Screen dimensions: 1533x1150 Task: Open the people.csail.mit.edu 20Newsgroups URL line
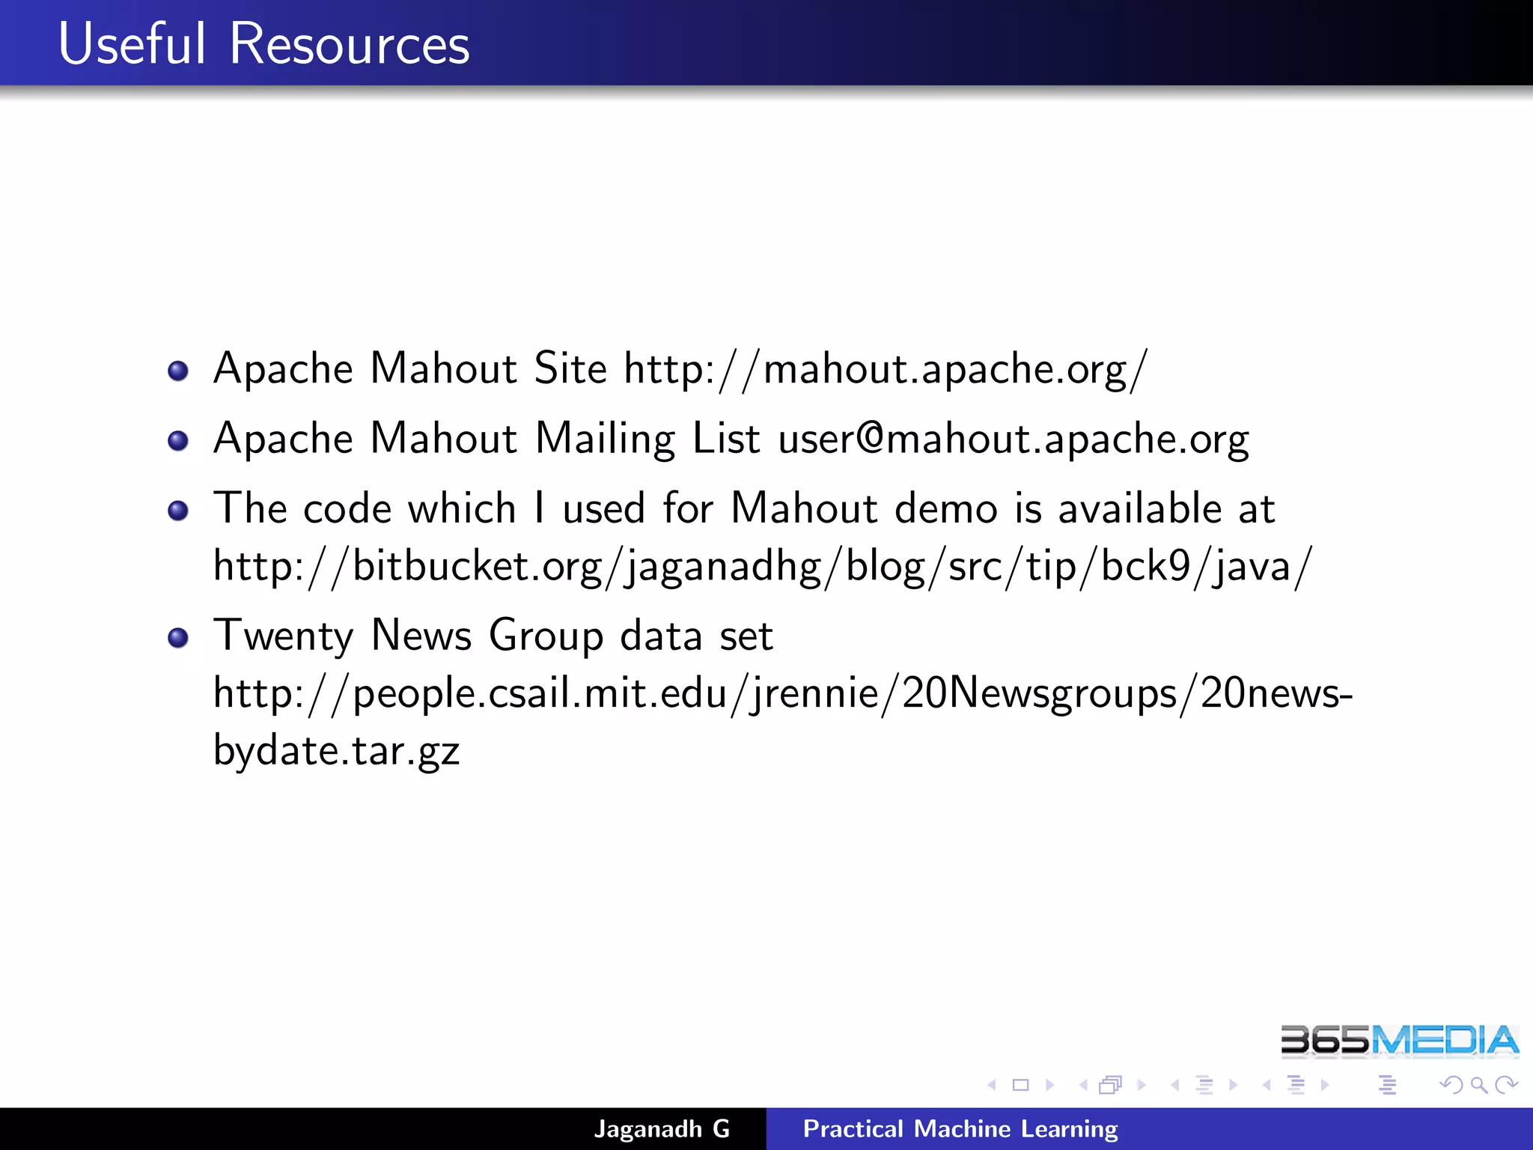(783, 693)
